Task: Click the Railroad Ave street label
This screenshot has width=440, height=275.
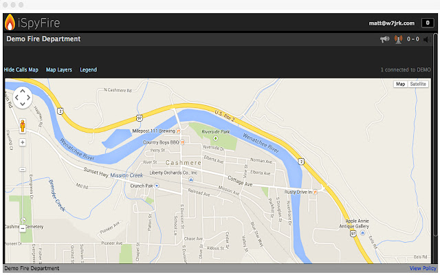Action: pyautogui.click(x=199, y=192)
